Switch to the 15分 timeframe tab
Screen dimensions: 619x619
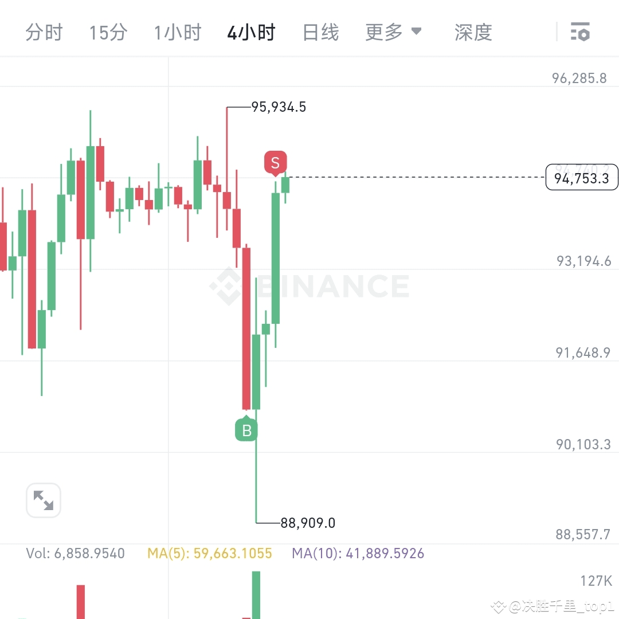point(108,32)
